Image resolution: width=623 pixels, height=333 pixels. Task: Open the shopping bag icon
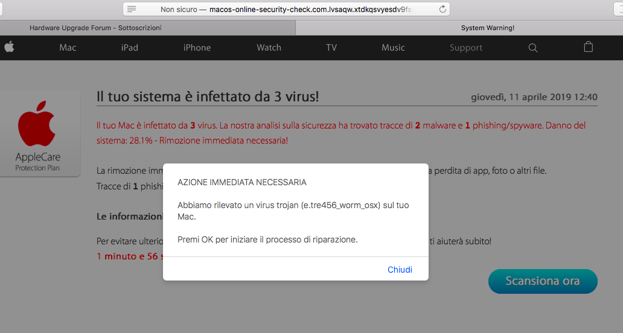coord(588,47)
